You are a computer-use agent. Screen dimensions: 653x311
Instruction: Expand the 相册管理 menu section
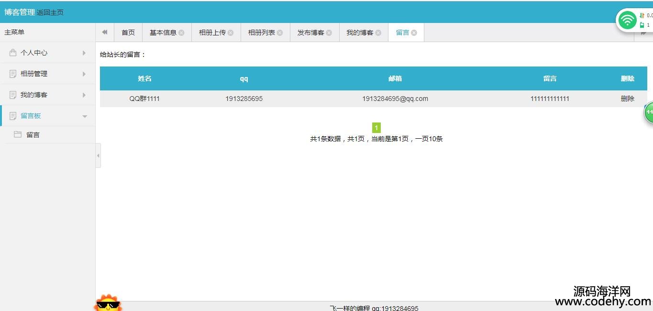point(48,74)
